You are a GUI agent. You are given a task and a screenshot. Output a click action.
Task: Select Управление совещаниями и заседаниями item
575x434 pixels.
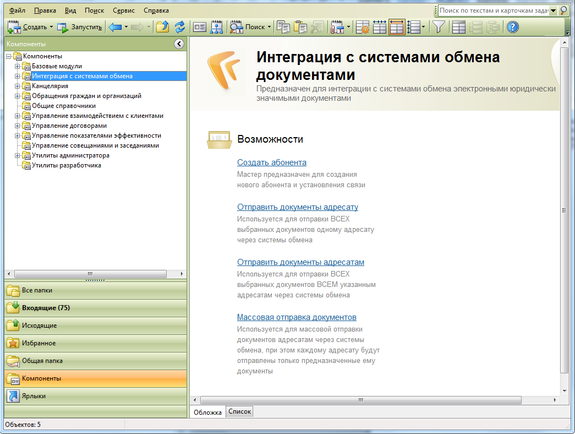(95, 146)
